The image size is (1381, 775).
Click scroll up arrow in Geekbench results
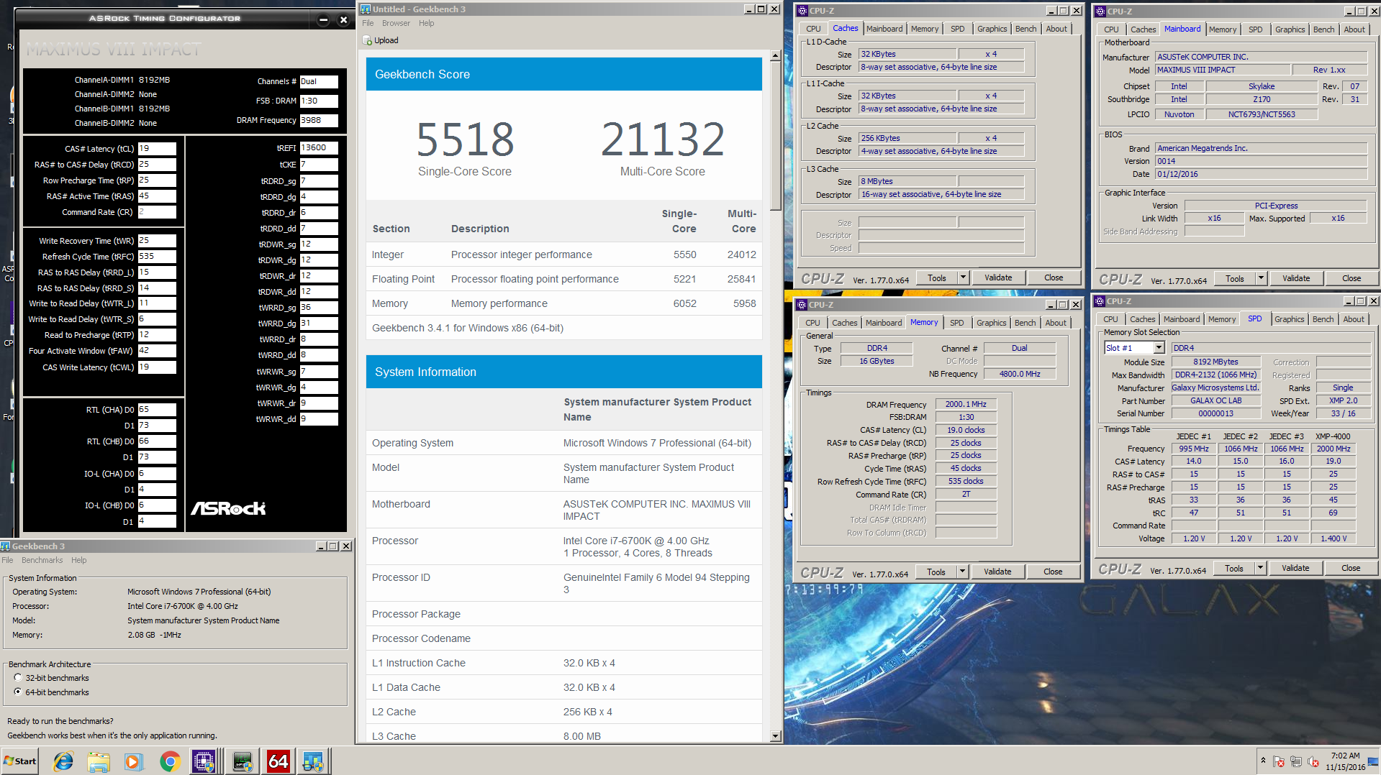pos(775,55)
